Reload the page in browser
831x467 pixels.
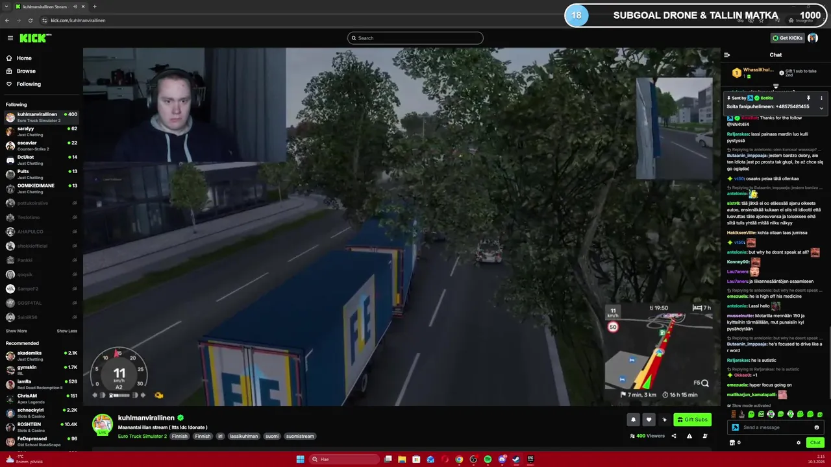[x=30, y=20]
